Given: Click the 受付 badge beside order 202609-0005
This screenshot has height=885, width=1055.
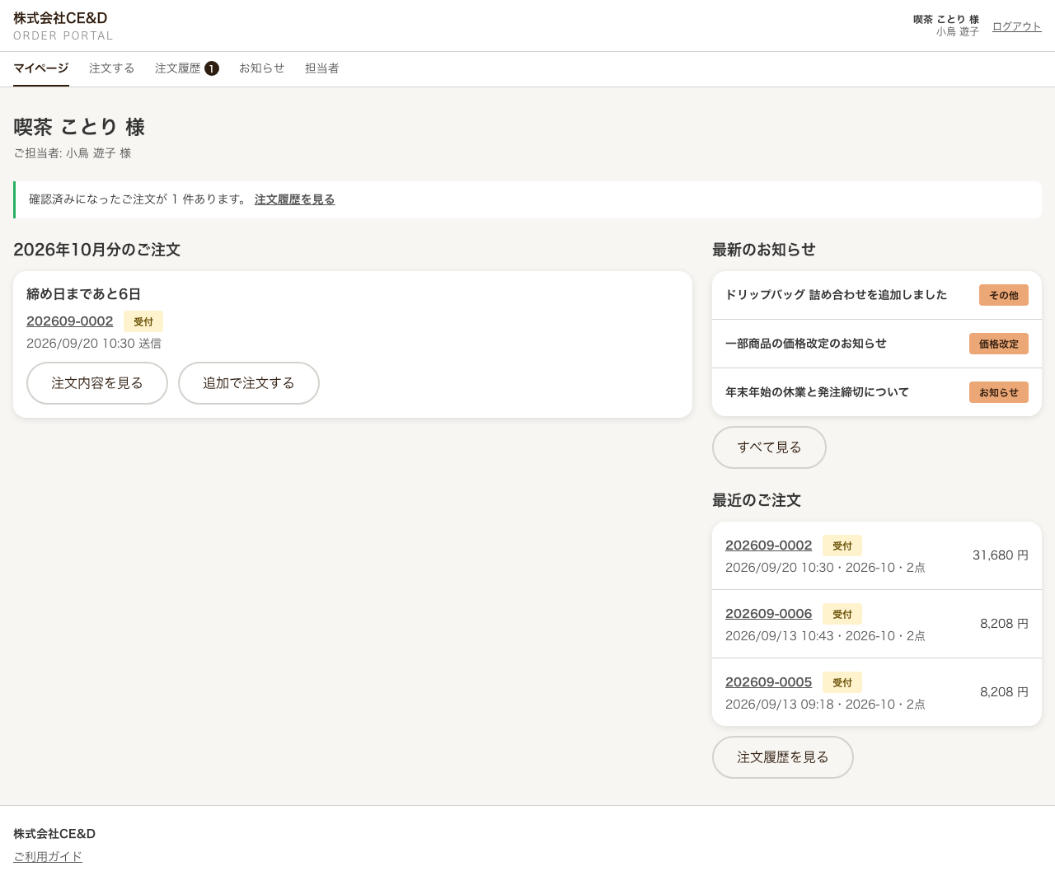Looking at the screenshot, I should 842,682.
